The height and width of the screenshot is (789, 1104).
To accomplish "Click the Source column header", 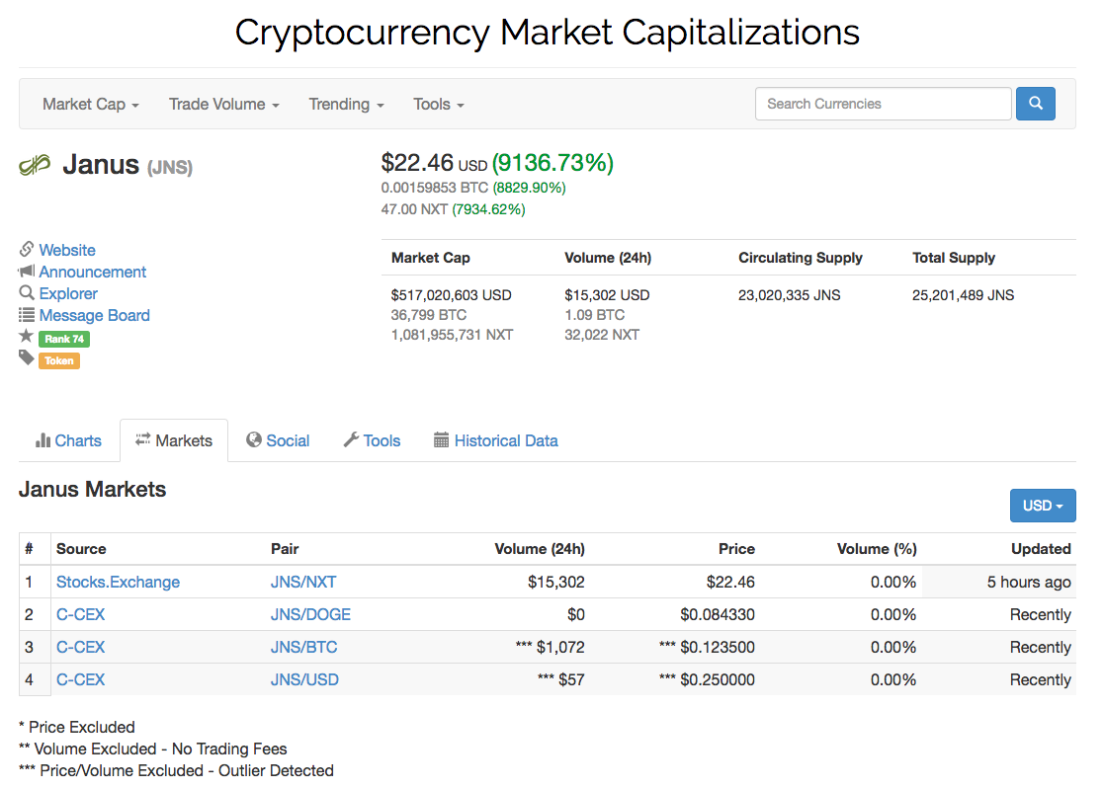I will pos(81,548).
